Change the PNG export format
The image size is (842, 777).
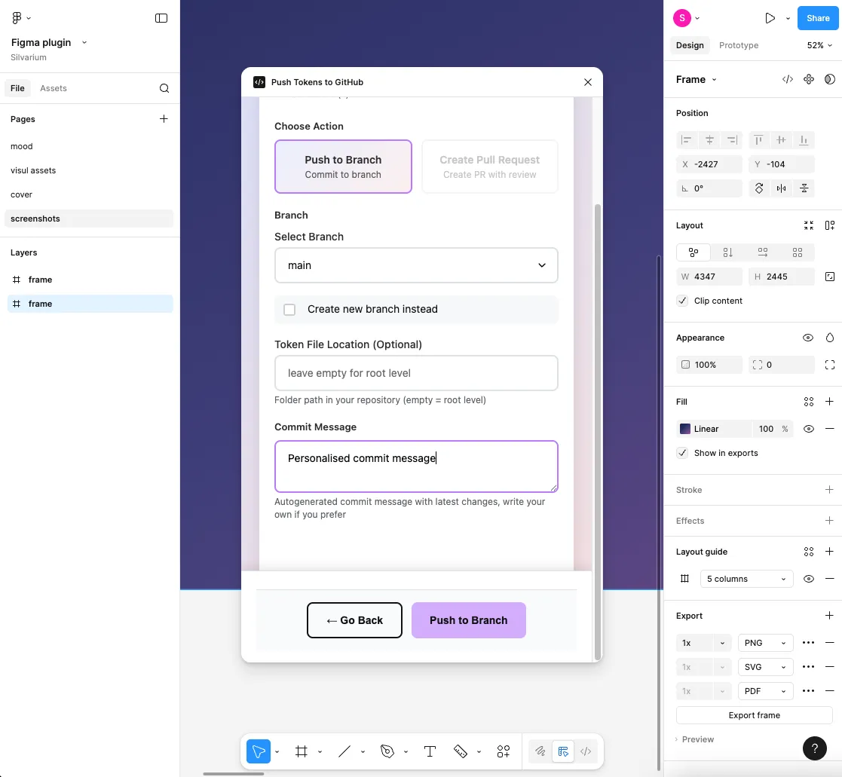click(764, 642)
